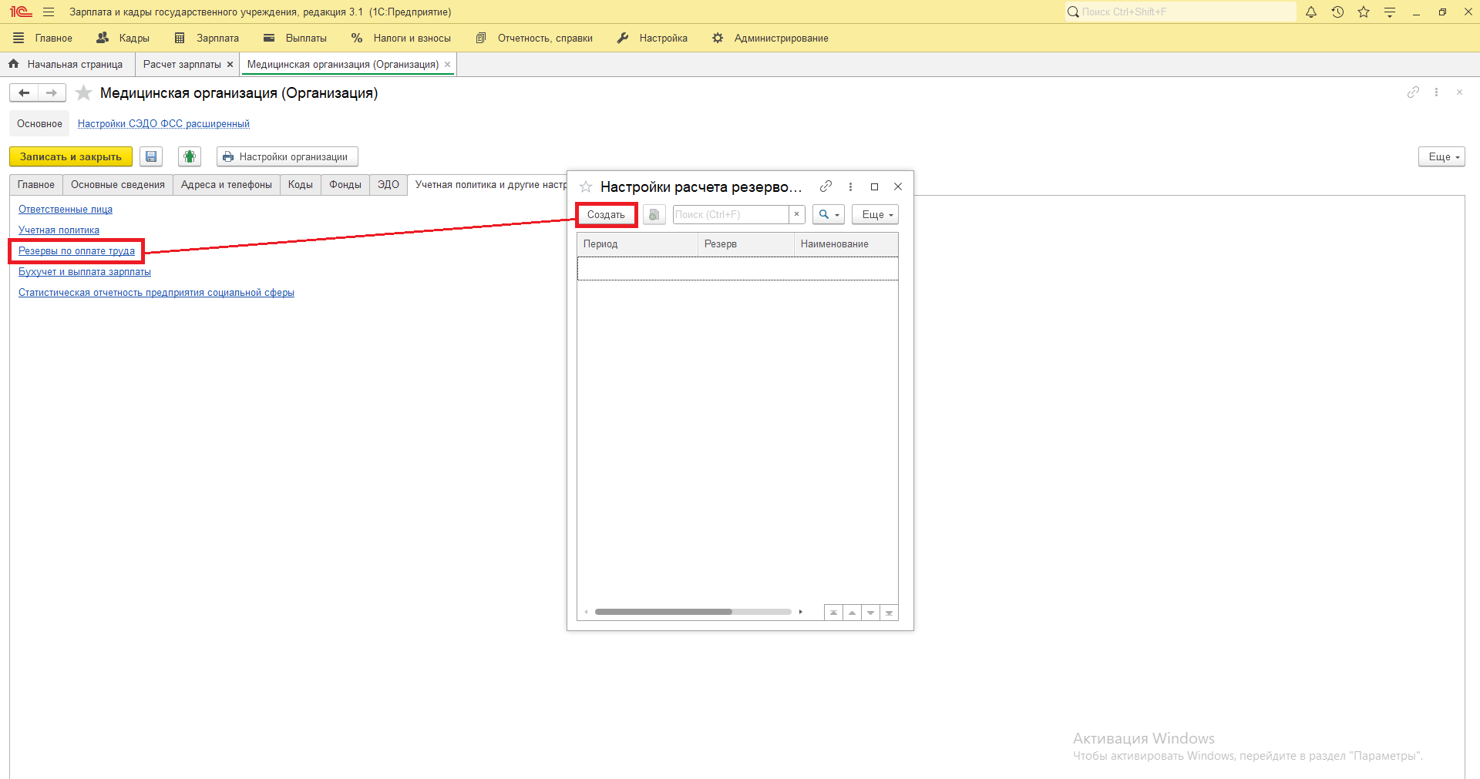
Task: Open the Ответственные лица link
Action: click(x=66, y=210)
